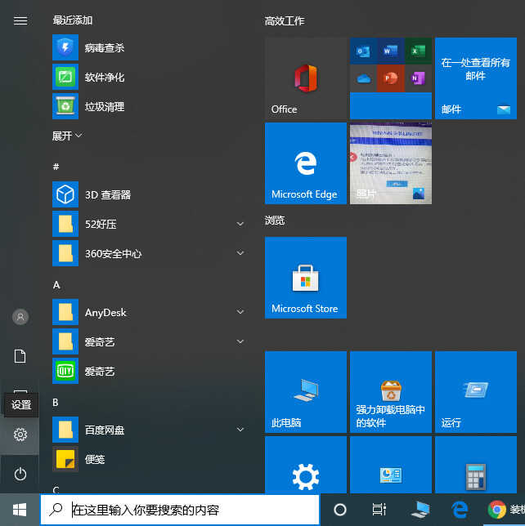The image size is (525, 526).
Task: Open the 邮件 mail tile
Action: (x=475, y=78)
